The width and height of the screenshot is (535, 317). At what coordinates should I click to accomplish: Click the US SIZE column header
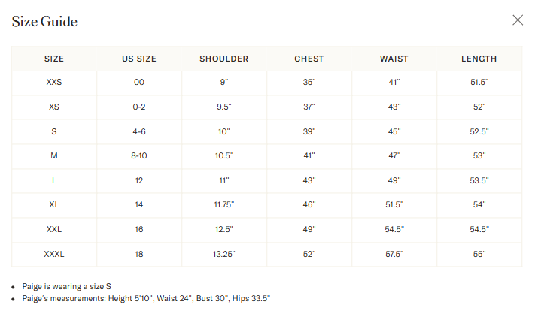[139, 59]
